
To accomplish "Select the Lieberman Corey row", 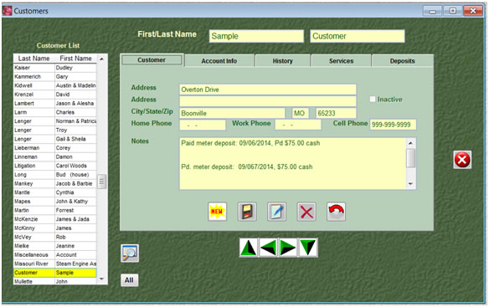I will click(55, 148).
